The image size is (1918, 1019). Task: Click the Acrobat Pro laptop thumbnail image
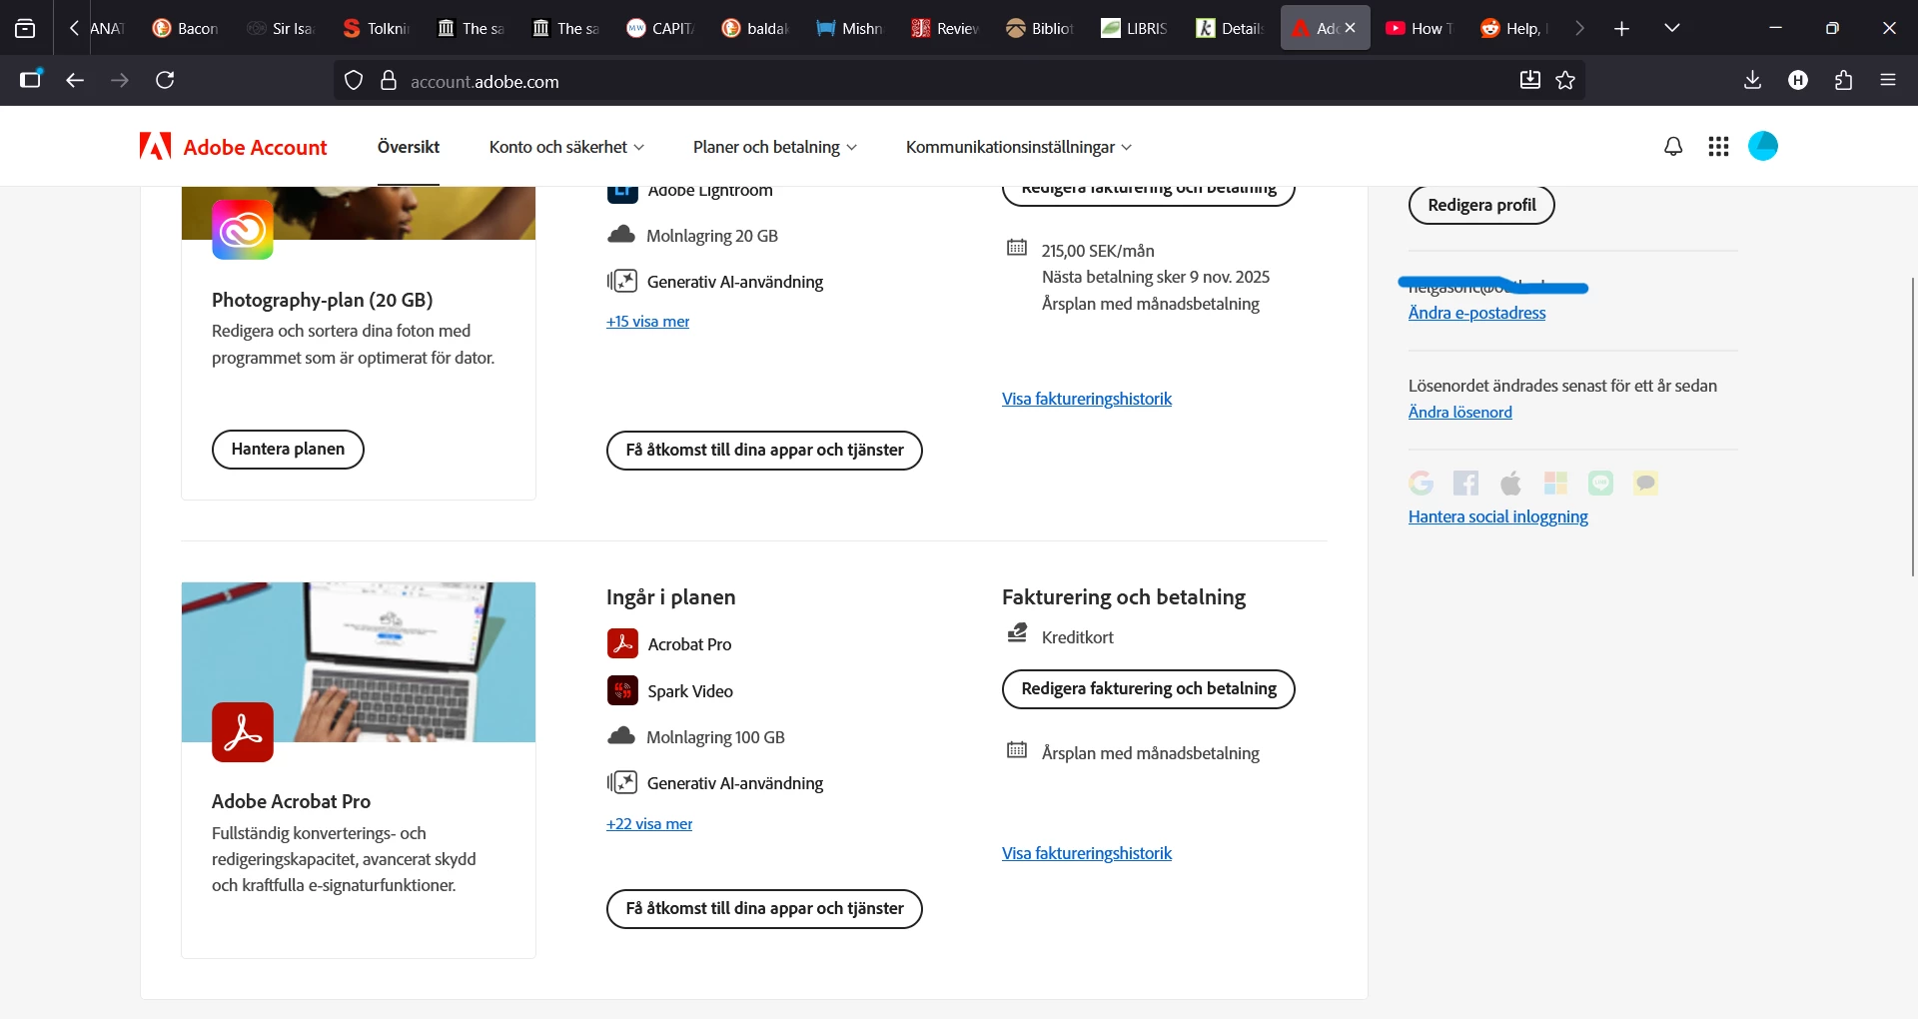pyautogui.click(x=358, y=661)
